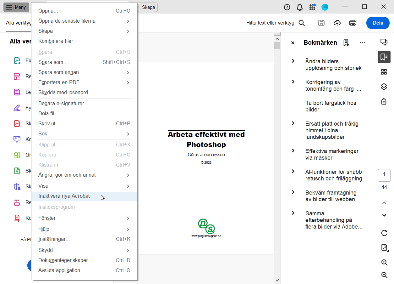
Task: Open the layers panel icon
Action: click(x=384, y=87)
